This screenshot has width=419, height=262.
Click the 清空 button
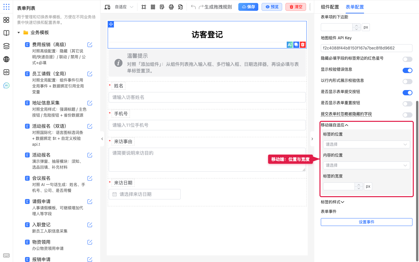tap(296, 7)
